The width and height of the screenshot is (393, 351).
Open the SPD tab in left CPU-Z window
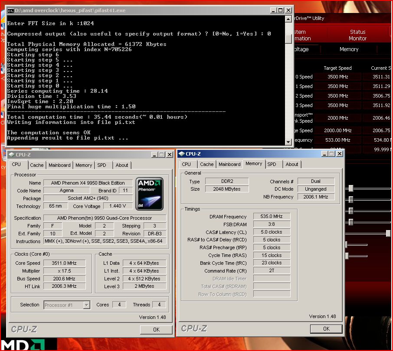pos(102,165)
